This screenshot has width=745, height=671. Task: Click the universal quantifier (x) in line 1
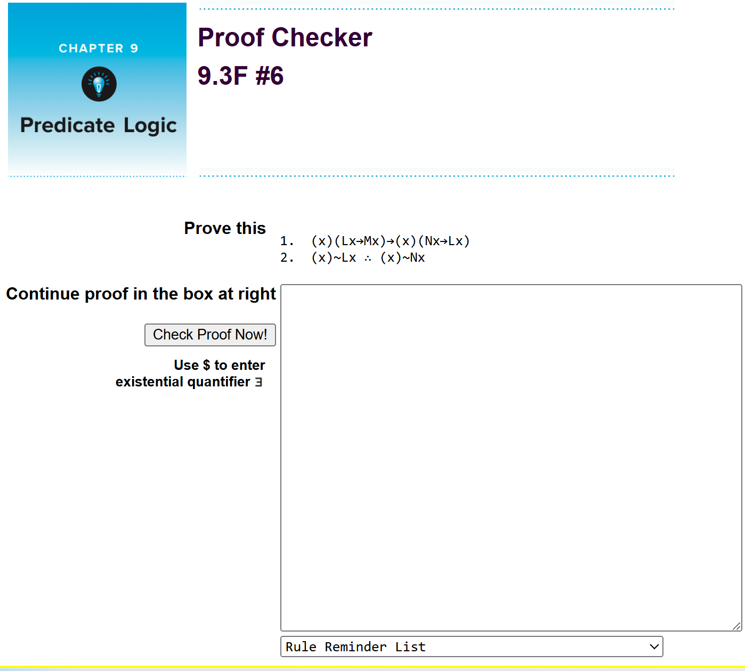322,241
